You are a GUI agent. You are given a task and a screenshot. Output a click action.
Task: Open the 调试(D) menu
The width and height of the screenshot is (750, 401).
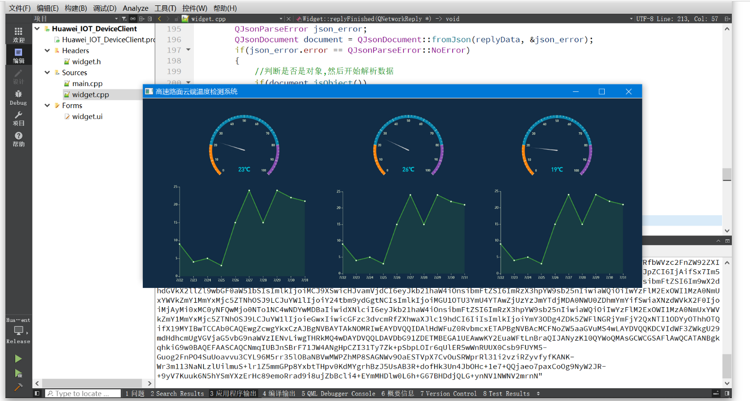point(105,8)
